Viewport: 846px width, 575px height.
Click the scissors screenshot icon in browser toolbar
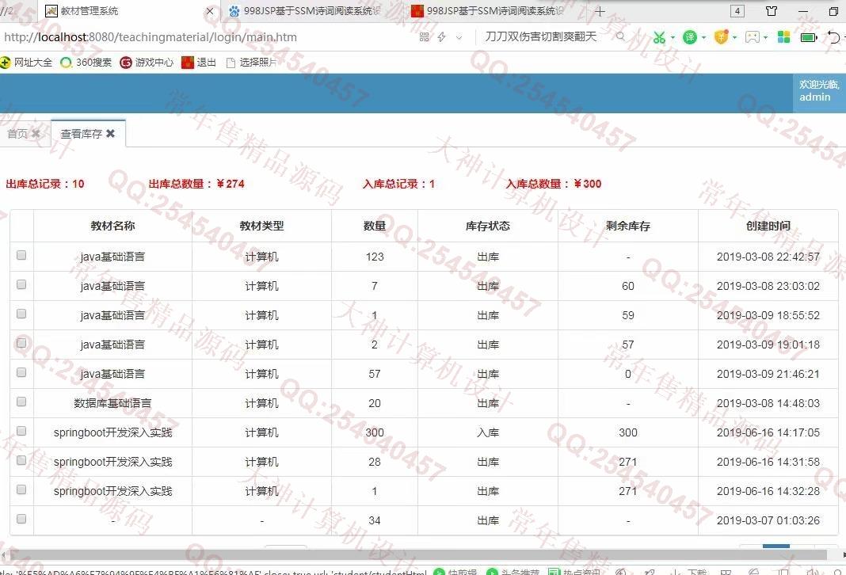coord(659,37)
